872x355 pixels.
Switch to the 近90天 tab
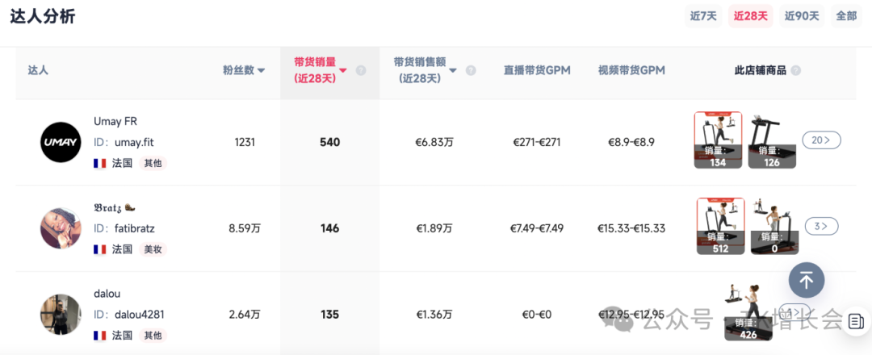(801, 16)
